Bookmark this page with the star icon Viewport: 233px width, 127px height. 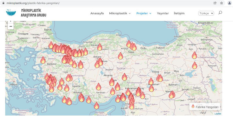coord(221,3)
